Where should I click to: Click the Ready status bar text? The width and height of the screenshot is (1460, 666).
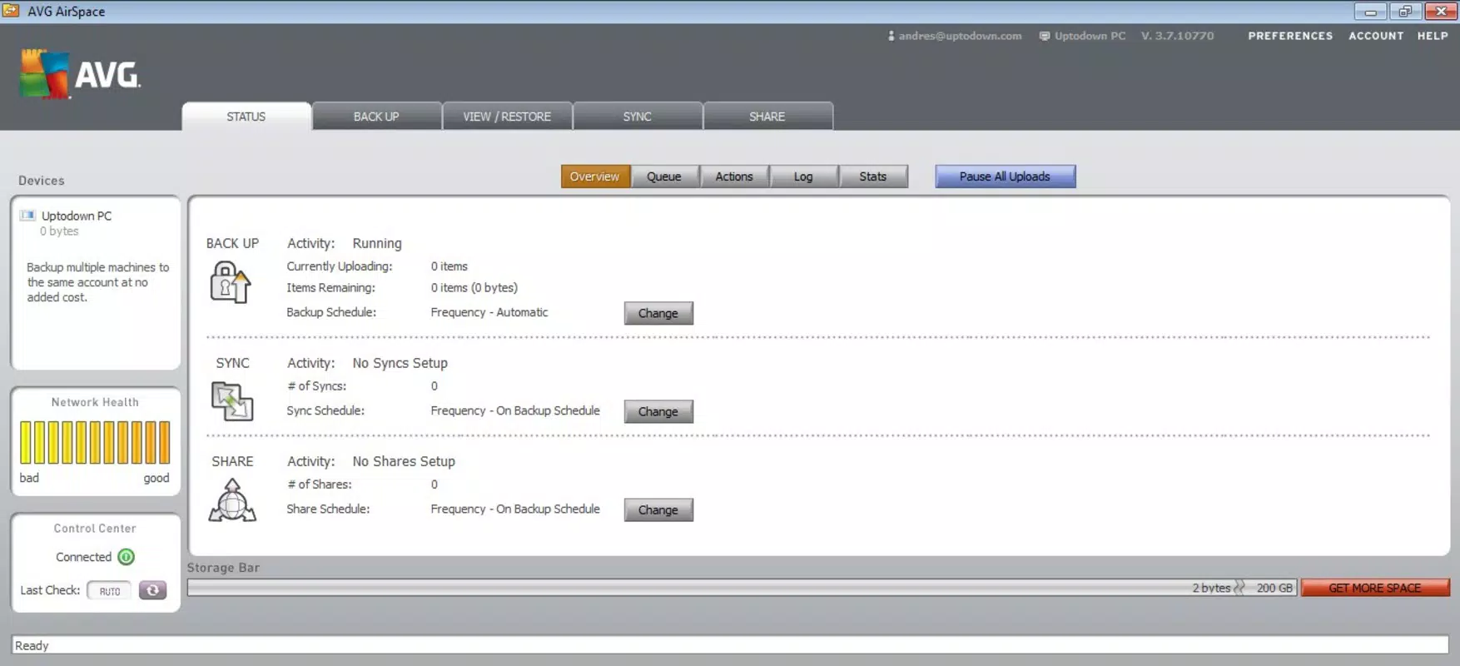[x=32, y=645]
